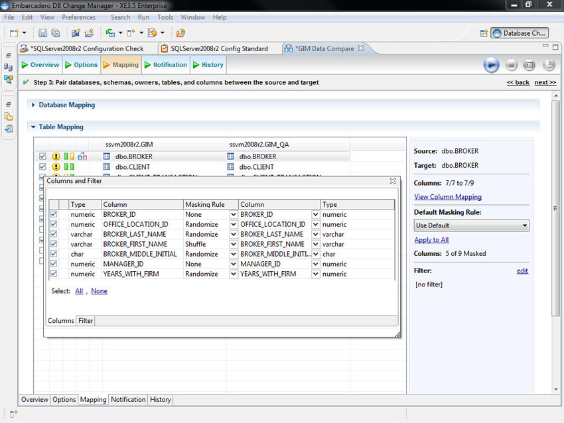Uncheck the dbo.CLIENT table mapping checkbox
The width and height of the screenshot is (564, 423).
(42, 167)
